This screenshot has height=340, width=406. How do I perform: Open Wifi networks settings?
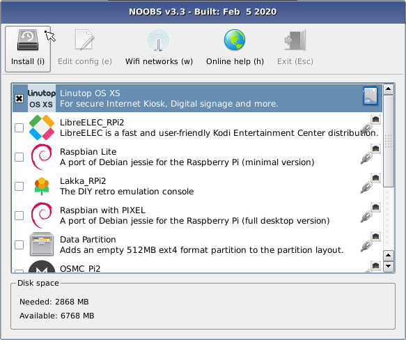pos(159,47)
